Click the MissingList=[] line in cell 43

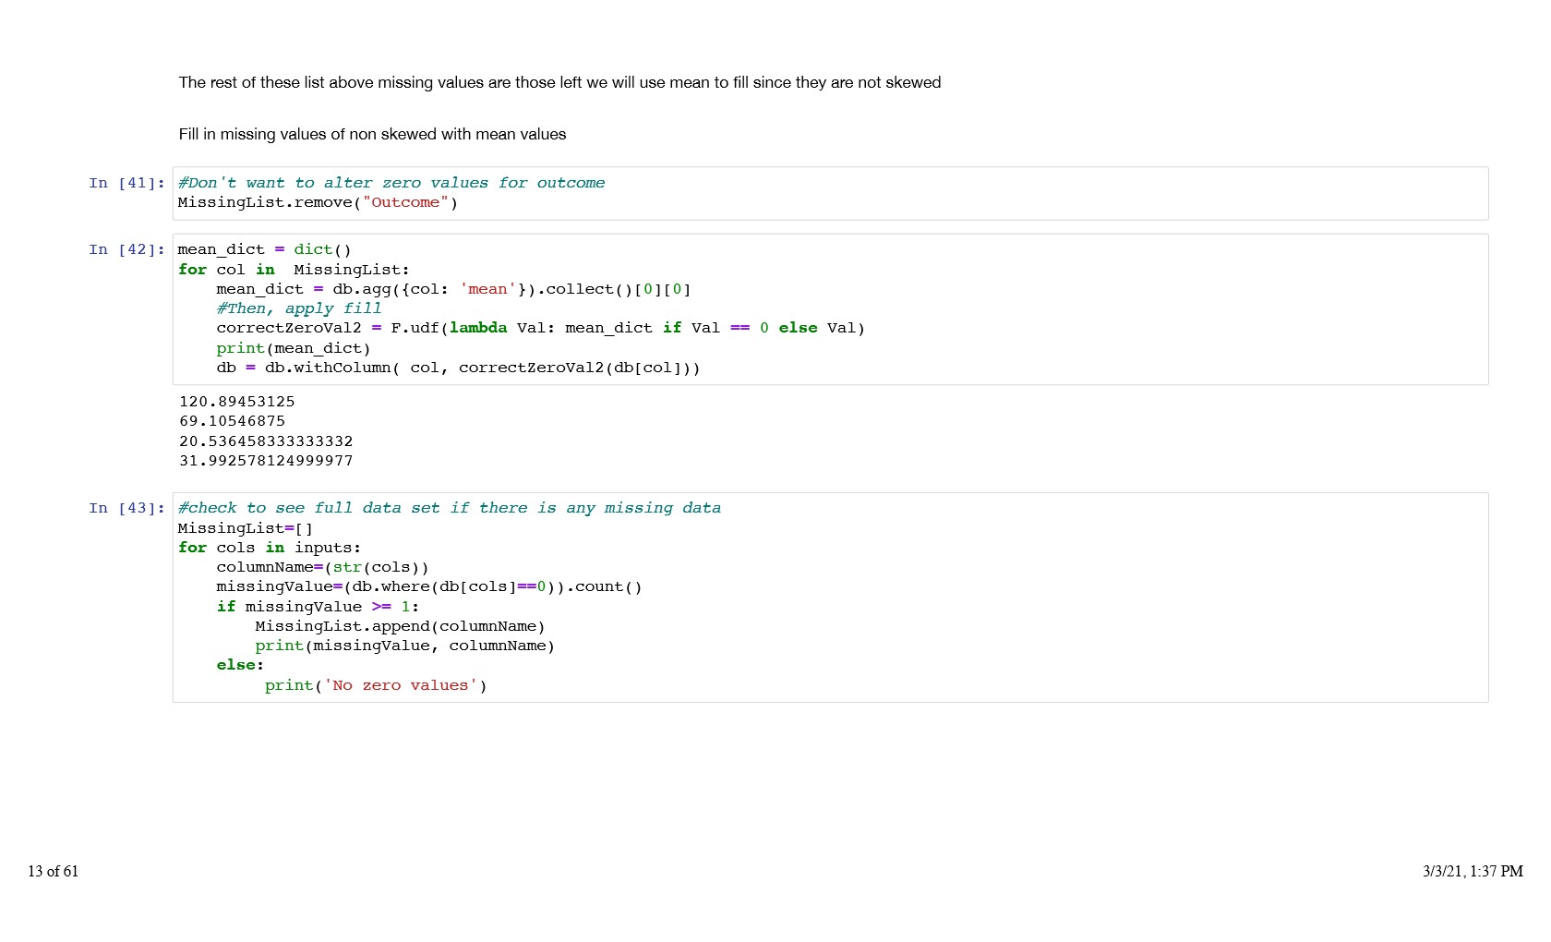tap(245, 528)
